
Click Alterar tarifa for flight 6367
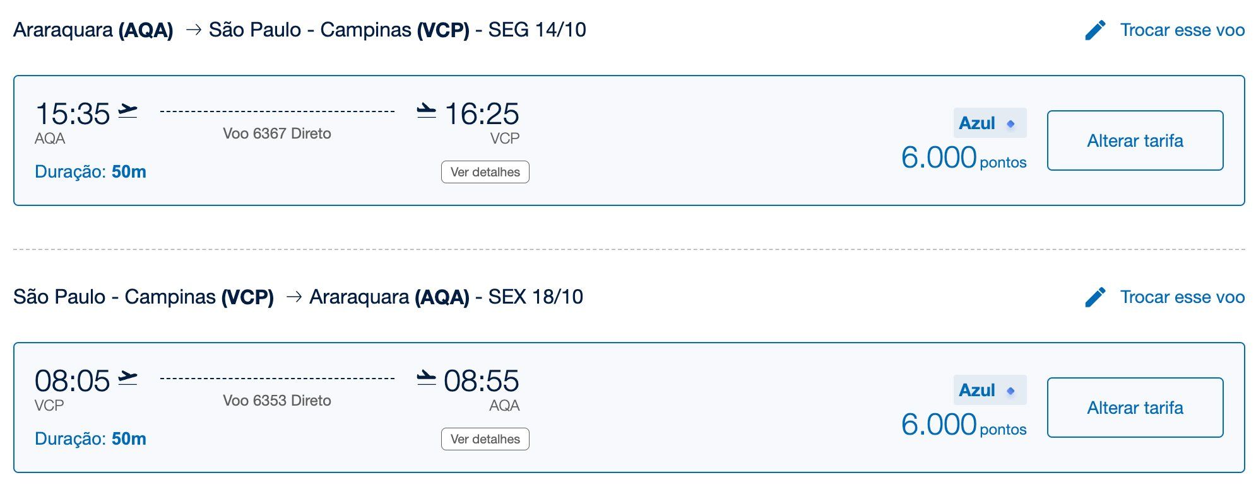coord(1135,140)
